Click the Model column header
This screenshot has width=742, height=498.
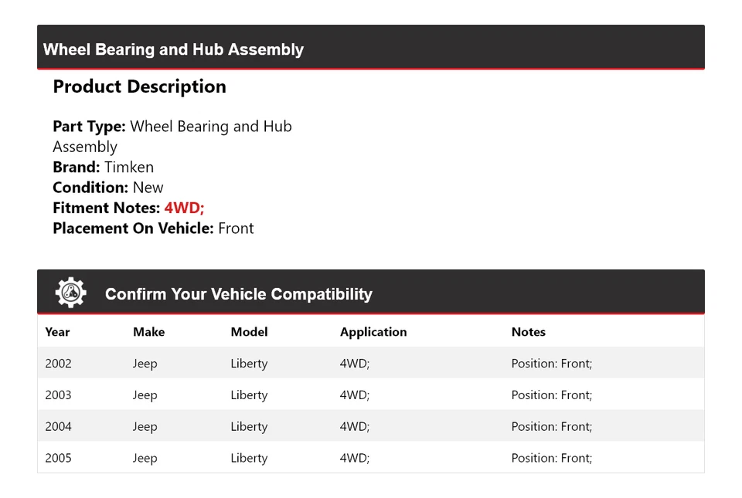click(x=249, y=332)
